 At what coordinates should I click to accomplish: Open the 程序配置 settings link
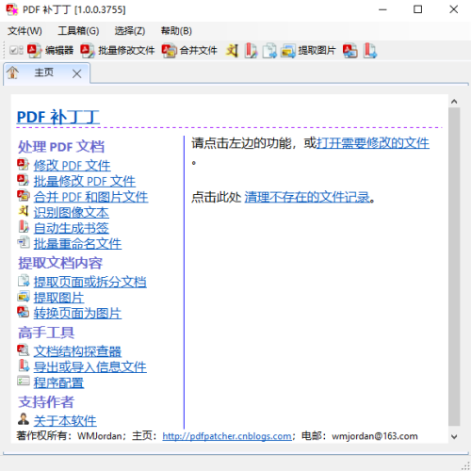coord(58,382)
